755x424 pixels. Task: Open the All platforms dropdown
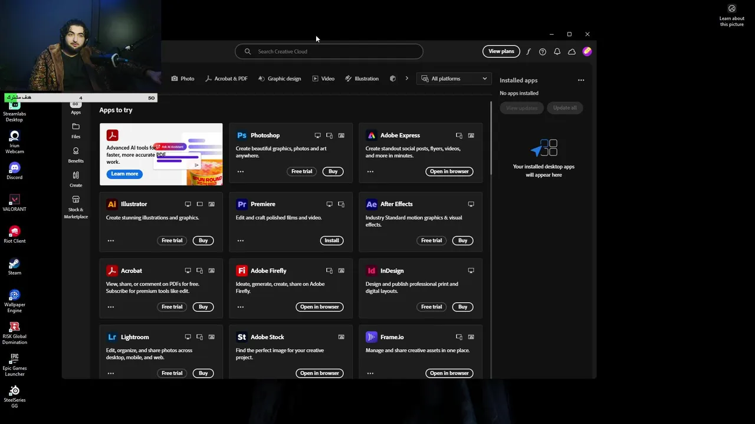click(454, 78)
